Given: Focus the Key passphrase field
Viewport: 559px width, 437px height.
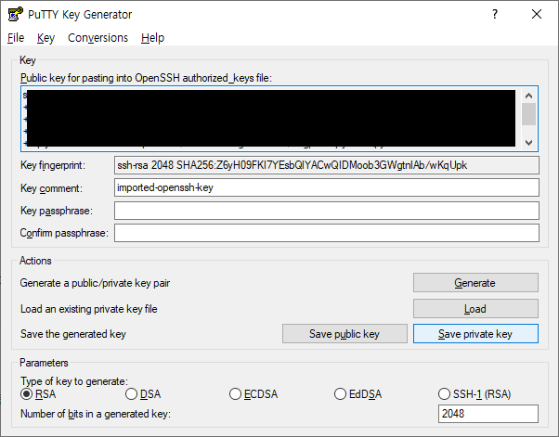Looking at the screenshot, I should coord(327,211).
